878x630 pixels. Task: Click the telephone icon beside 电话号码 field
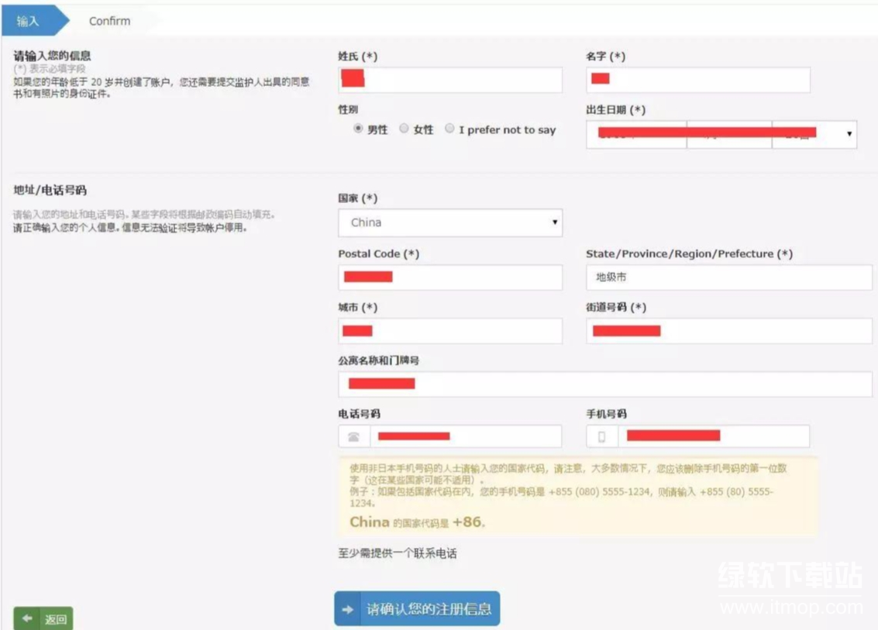coord(354,437)
